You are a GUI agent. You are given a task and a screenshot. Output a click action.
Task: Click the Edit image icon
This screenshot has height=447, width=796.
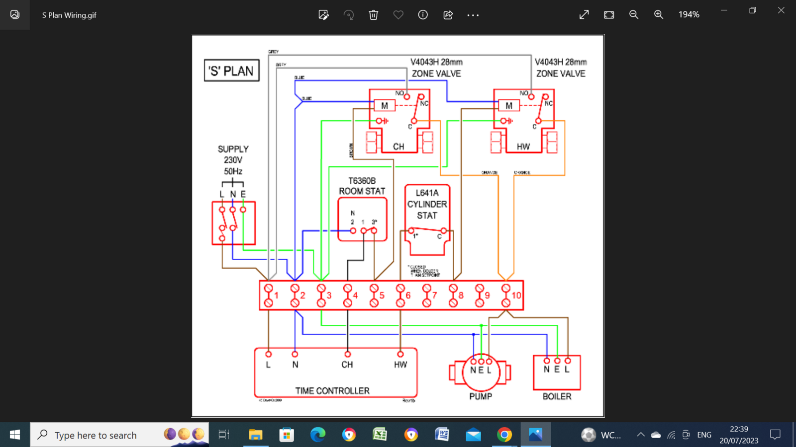(x=323, y=15)
